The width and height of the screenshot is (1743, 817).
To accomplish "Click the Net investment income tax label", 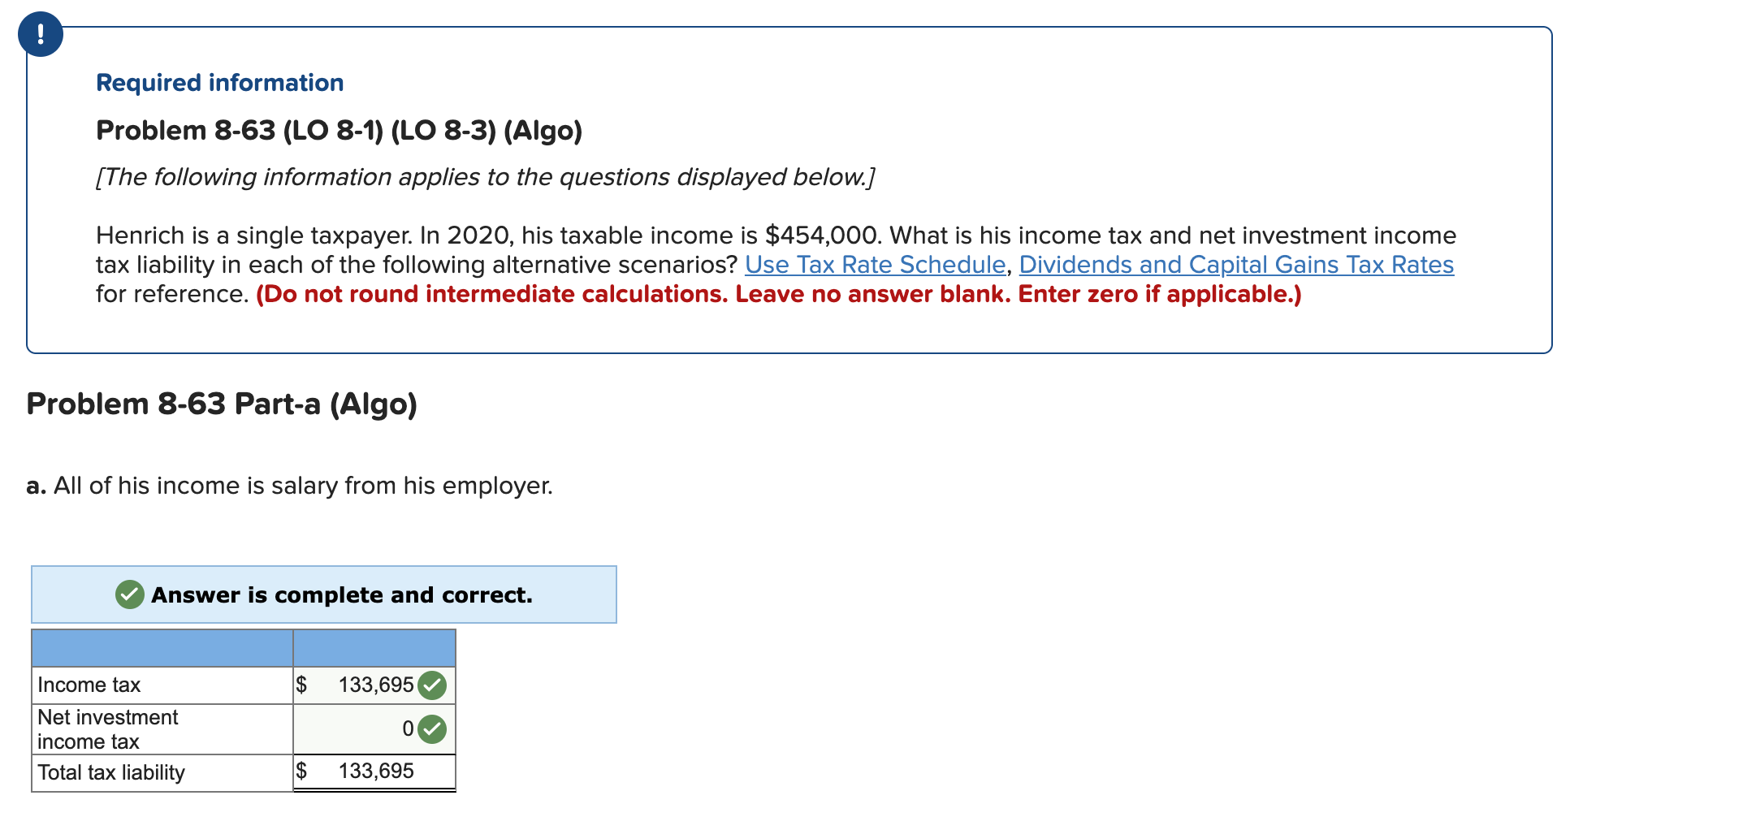I will point(107,728).
